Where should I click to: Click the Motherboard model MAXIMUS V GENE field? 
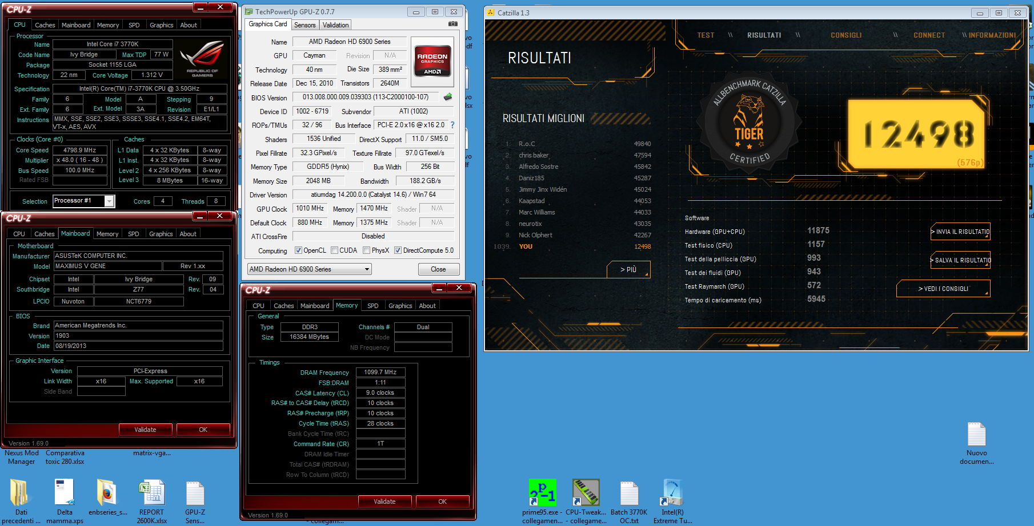107,266
